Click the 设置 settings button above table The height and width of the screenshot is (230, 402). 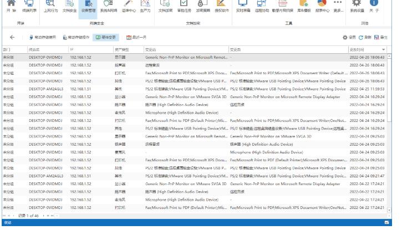click(348, 37)
